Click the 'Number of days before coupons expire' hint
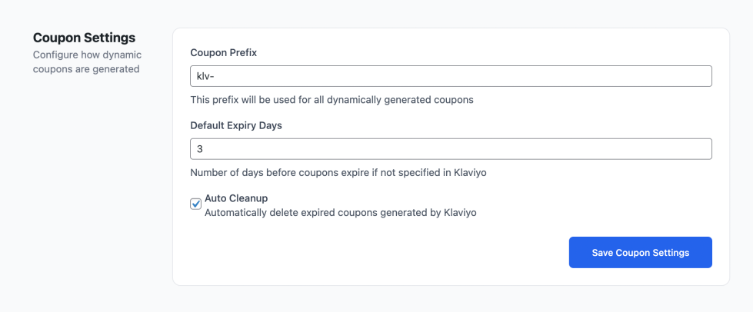The height and width of the screenshot is (312, 753). click(338, 173)
